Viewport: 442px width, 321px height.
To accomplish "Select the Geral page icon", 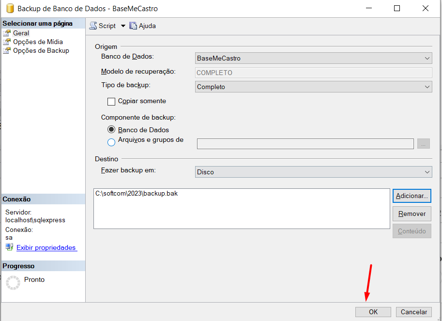I will point(7,33).
